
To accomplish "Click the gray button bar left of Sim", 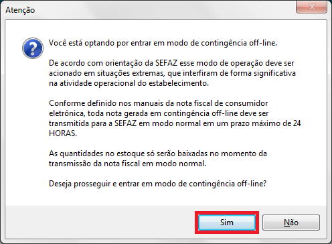I will pos(100,223).
